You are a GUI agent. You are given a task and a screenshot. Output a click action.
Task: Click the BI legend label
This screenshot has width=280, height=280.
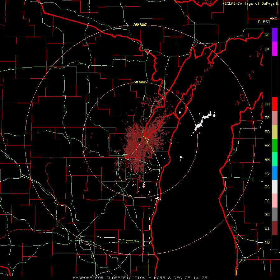coord(267,228)
